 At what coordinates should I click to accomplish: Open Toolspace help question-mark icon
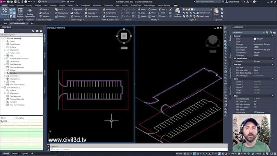tap(41, 31)
